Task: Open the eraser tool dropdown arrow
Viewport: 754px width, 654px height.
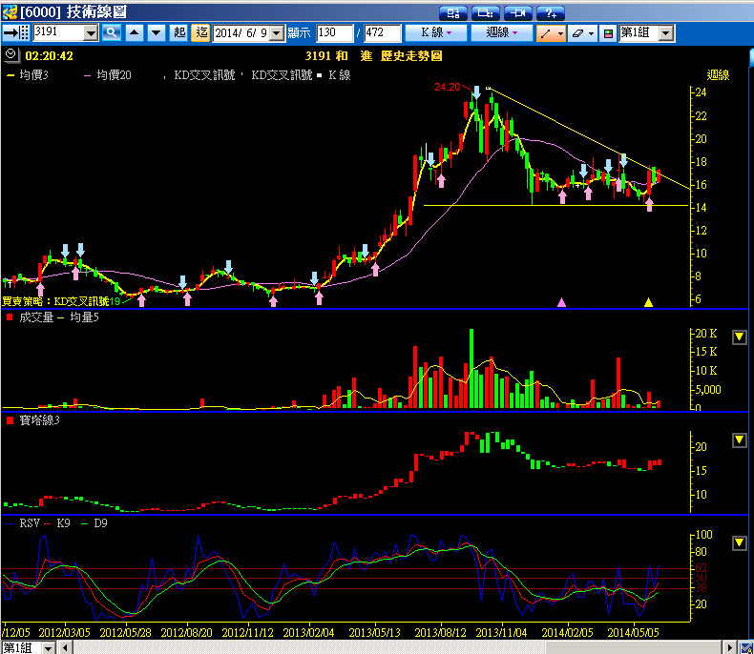Action: (x=592, y=33)
